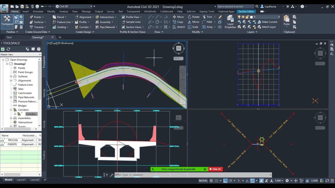Click the Toolspace help question icon
Image resolution: width=335 pixels, height=188 pixels.
click(39, 49)
